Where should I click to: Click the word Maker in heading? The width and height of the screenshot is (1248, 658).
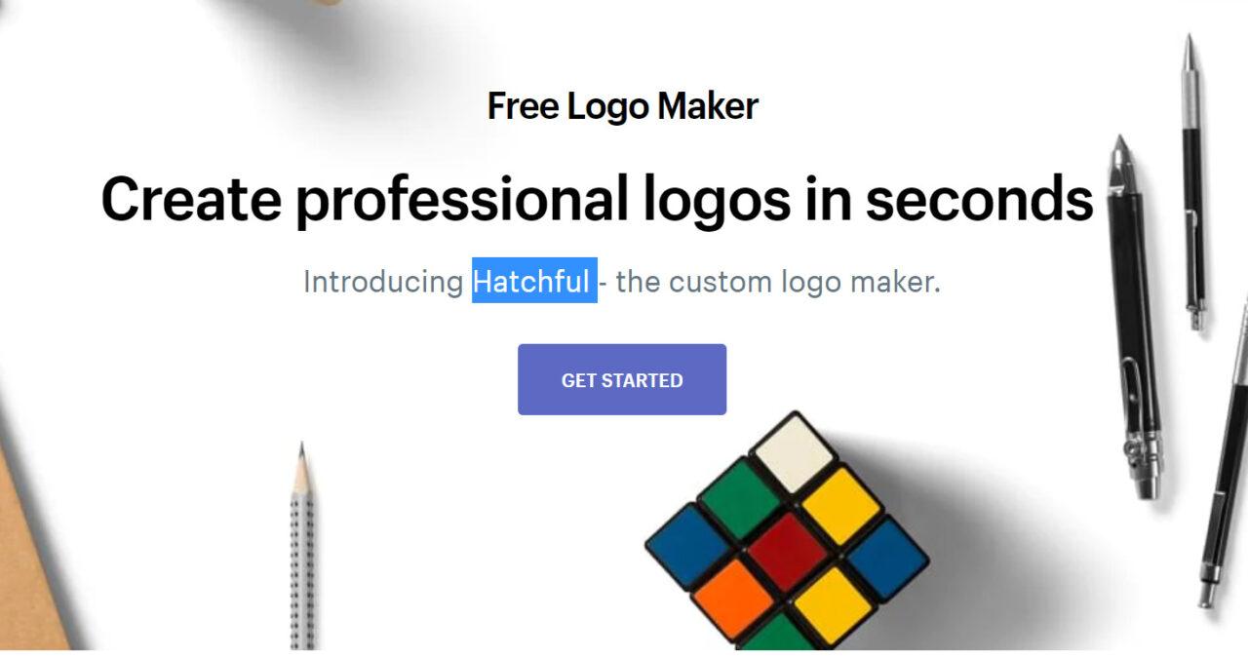pyautogui.click(x=707, y=105)
